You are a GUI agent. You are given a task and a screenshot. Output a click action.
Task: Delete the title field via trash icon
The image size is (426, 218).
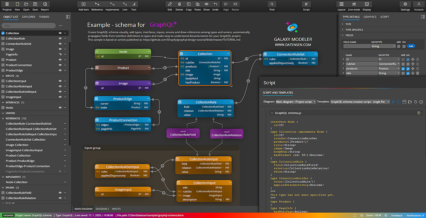pos(417,73)
